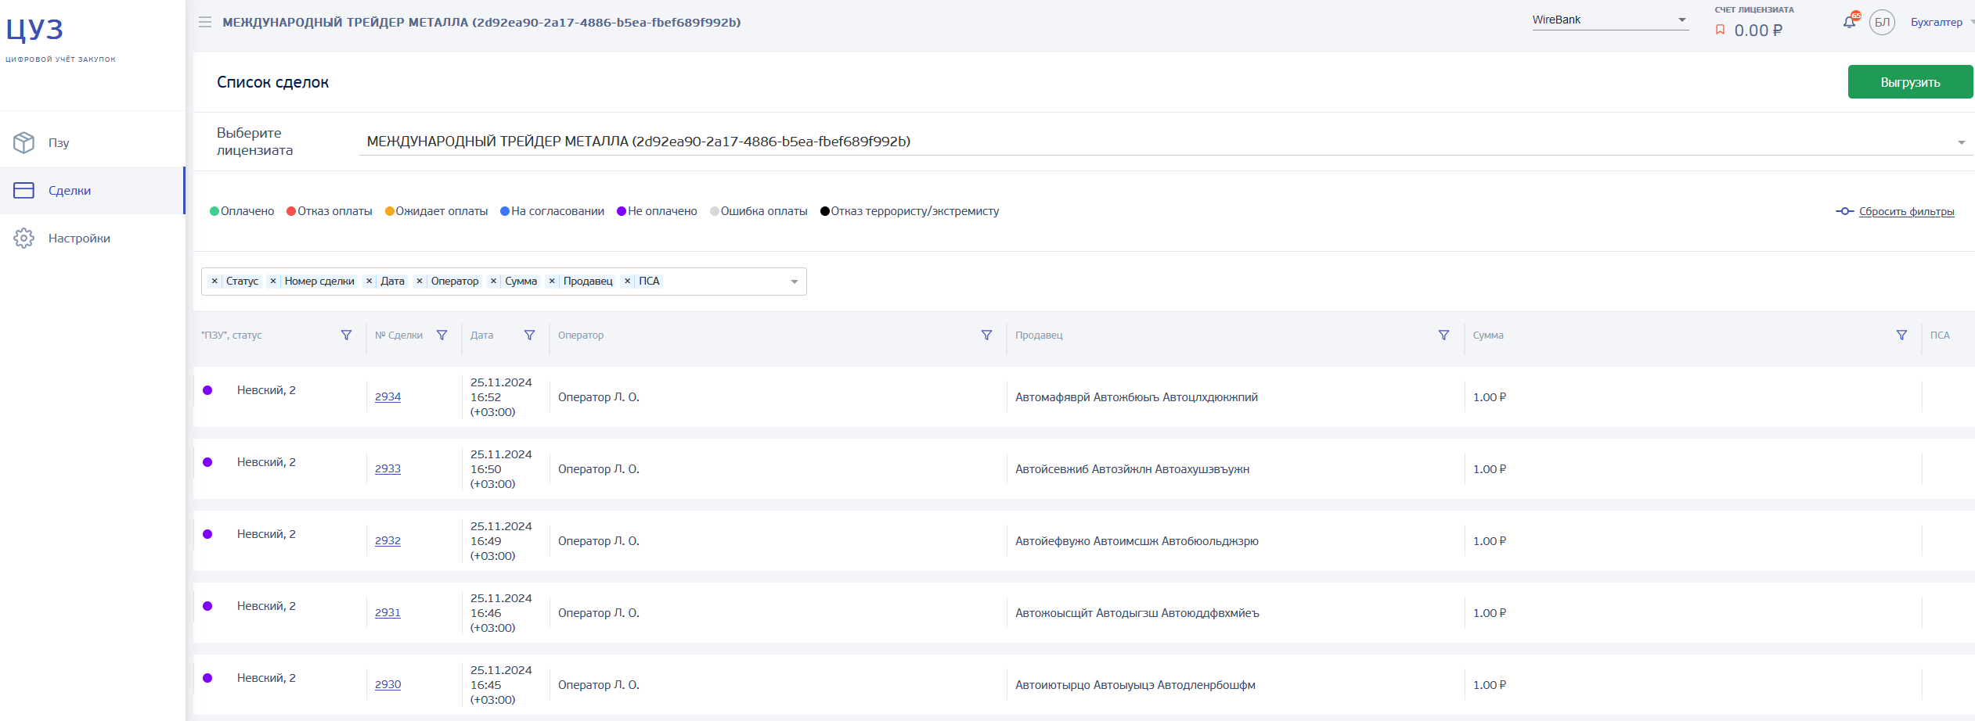Expand the column selector dropdown arrow
This screenshot has height=721, width=1975.
[x=795, y=282]
